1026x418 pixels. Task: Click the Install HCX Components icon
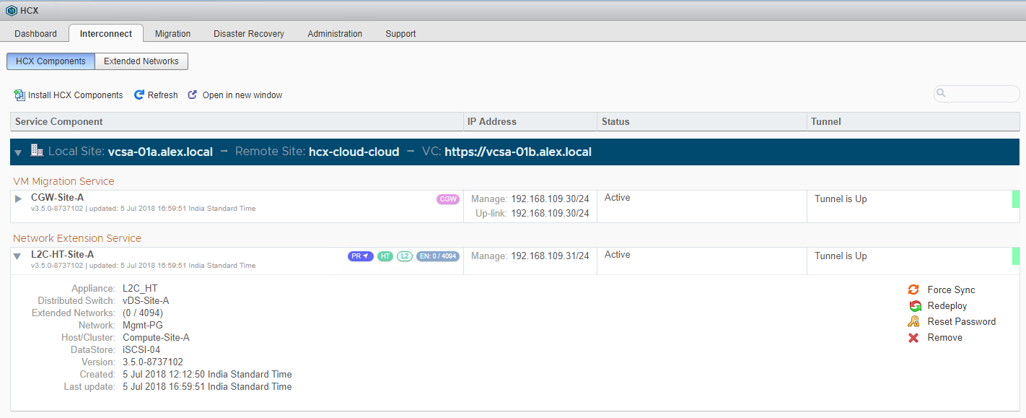(x=19, y=95)
